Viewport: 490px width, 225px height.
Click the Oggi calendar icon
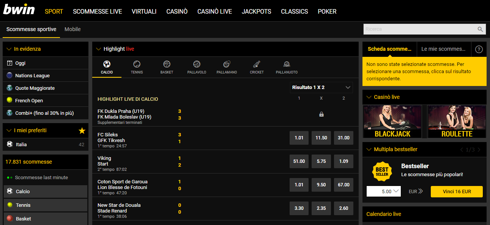9,63
